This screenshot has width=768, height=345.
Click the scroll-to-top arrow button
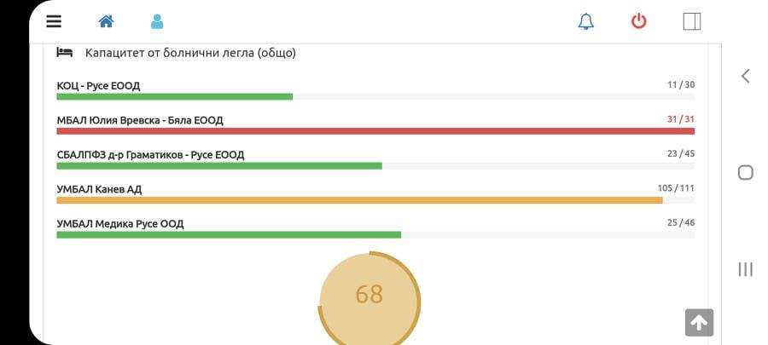[699, 323]
